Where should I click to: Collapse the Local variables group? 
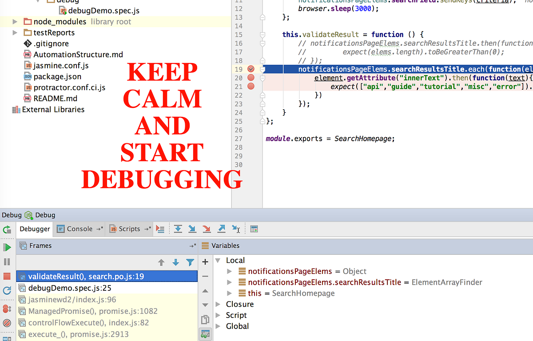point(218,261)
